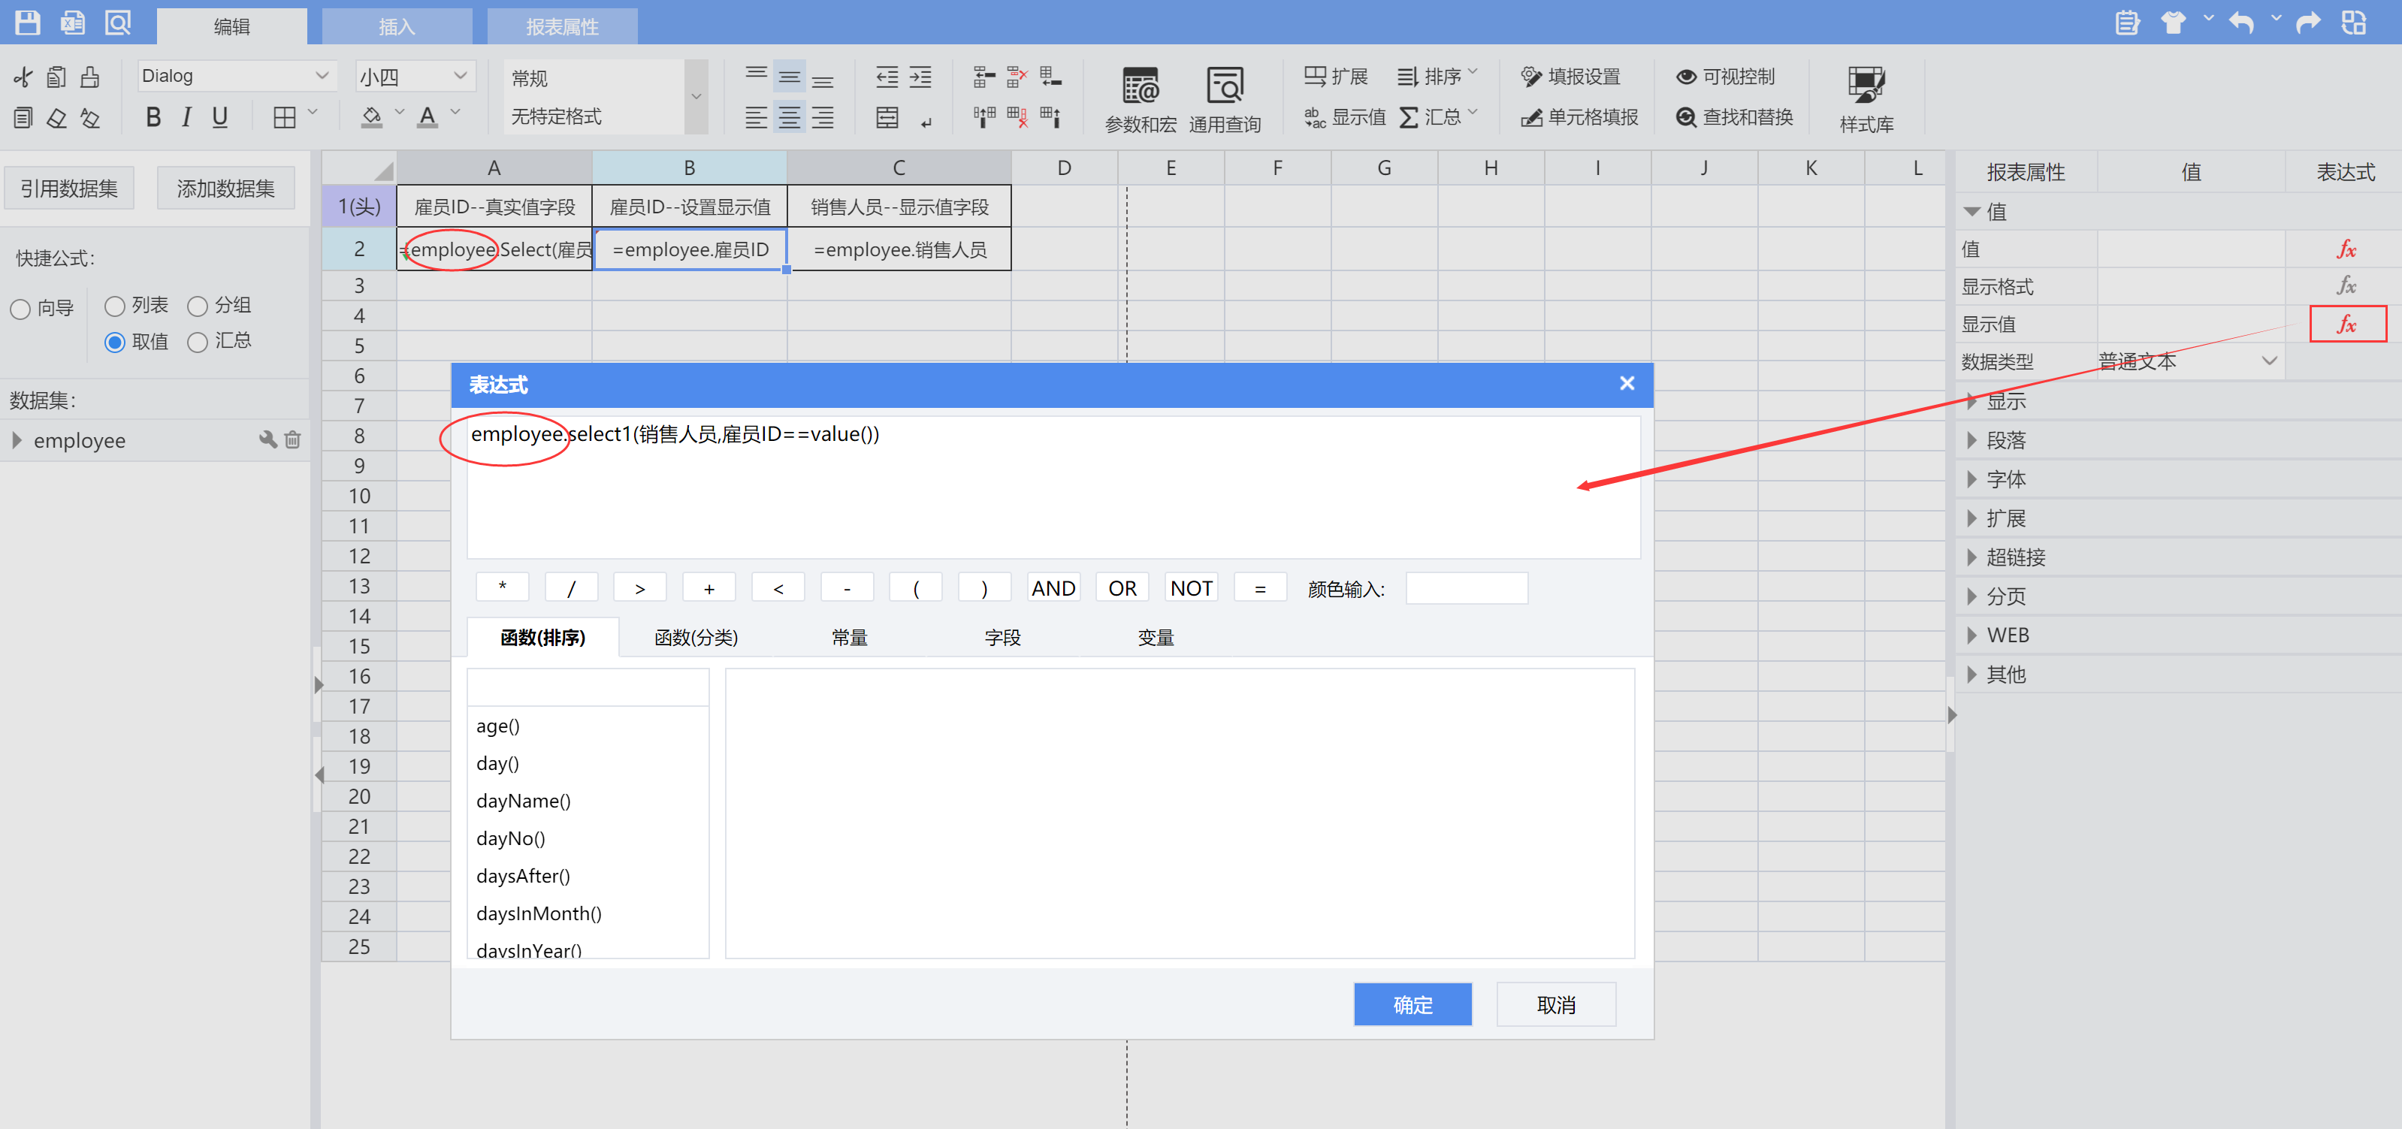Choose the 汇总 radio option
This screenshot has width=2402, height=1129.
[198, 342]
